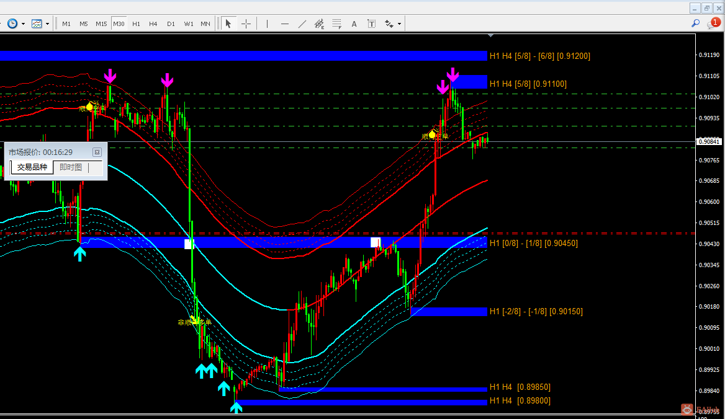Click the chart shift triangle marker
This screenshot has width=725, height=419.
click(490, 35)
